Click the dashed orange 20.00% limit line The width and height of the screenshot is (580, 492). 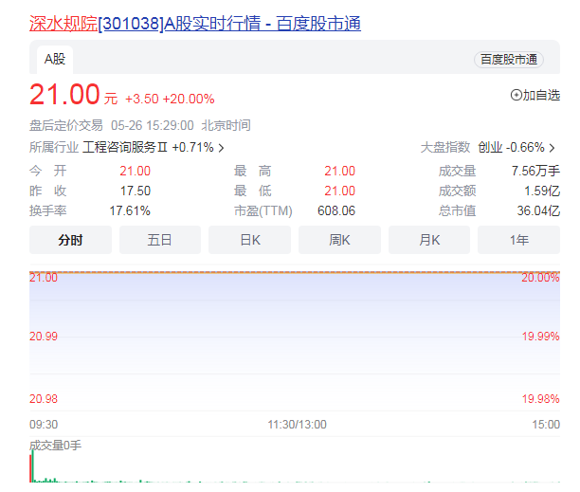284,273
